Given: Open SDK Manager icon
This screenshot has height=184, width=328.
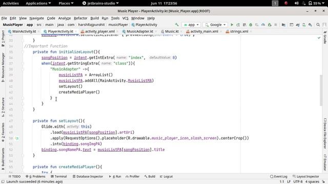Looking at the screenshot, I should pos(310,25).
